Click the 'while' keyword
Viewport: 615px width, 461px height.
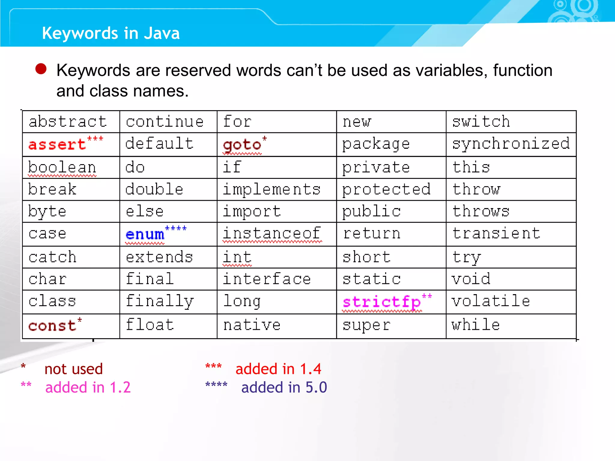tap(476, 324)
